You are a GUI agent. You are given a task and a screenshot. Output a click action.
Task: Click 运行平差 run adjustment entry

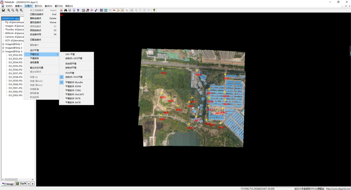coord(42,50)
